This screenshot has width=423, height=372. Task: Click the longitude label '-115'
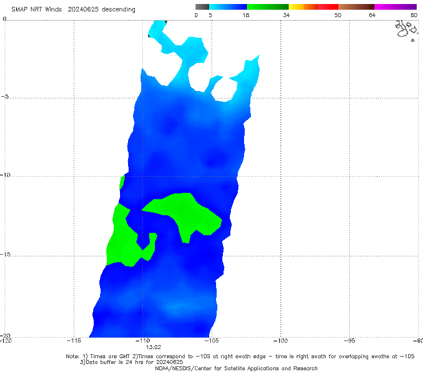74,341
